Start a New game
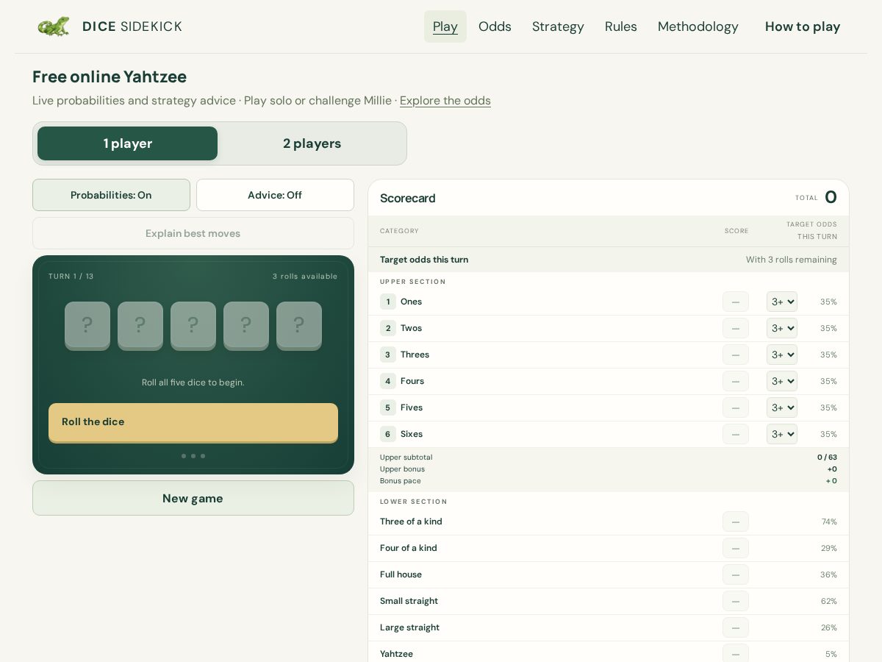The width and height of the screenshot is (882, 662). pyautogui.click(x=193, y=498)
